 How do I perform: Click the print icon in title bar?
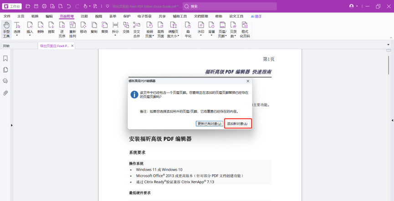pyautogui.click(x=44, y=6)
